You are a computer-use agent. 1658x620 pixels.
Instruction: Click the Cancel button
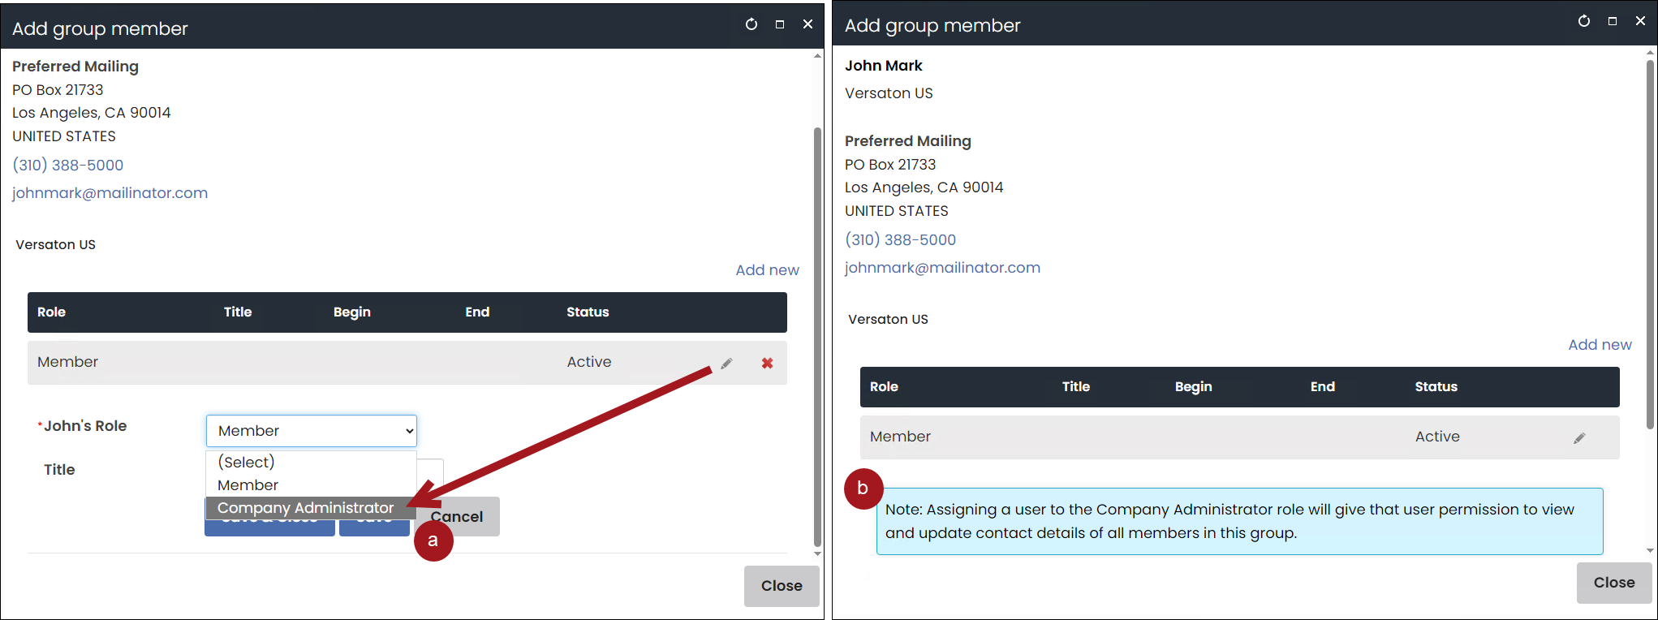(457, 517)
